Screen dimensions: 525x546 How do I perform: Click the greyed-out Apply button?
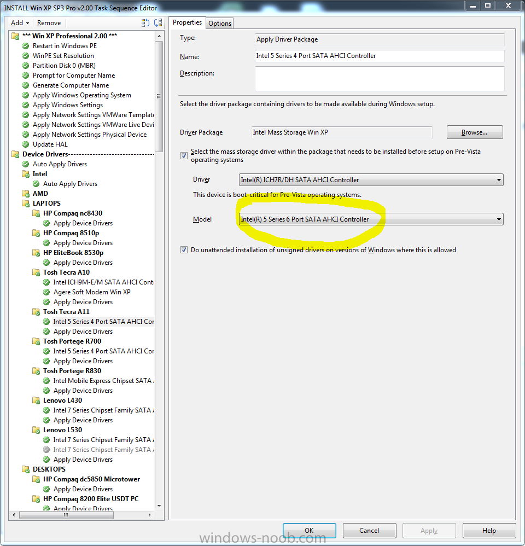[x=429, y=530]
